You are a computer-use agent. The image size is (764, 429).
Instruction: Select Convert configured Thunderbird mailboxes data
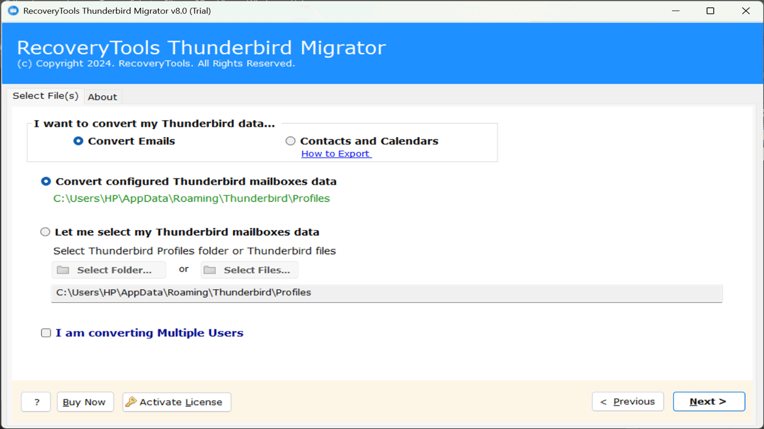[46, 182]
